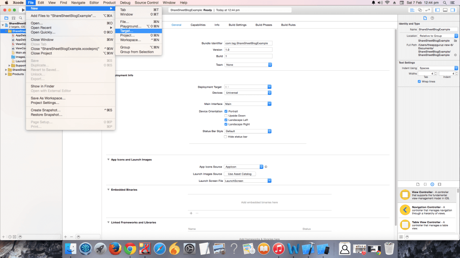The image size is (460, 258).
Task: Open the Symbol navigator icon
Action: click(x=13, y=18)
